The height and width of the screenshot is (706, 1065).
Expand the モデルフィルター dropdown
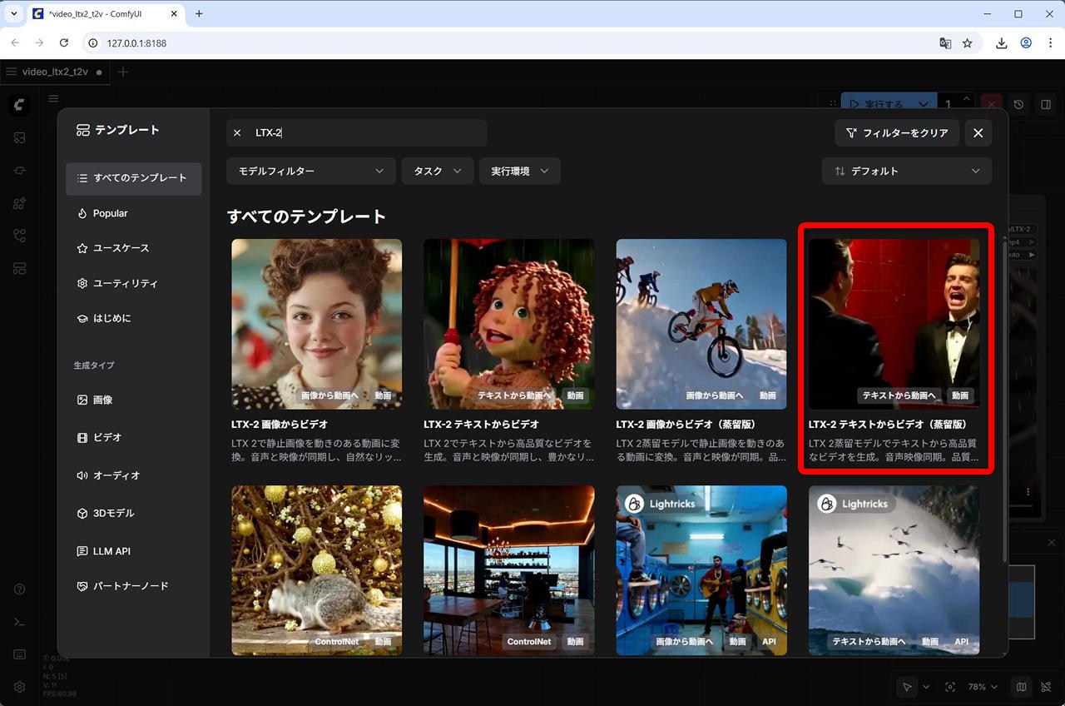coord(310,171)
